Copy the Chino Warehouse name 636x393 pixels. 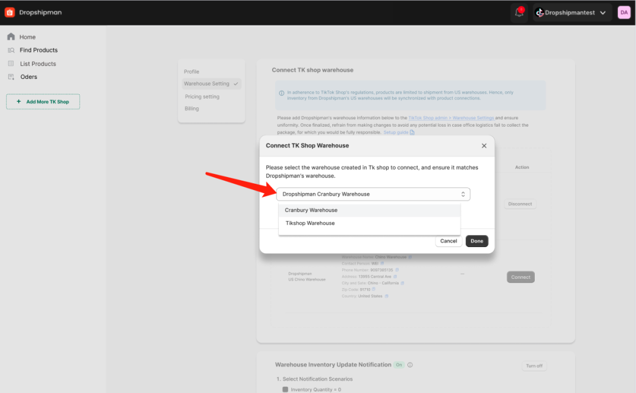[410, 257]
